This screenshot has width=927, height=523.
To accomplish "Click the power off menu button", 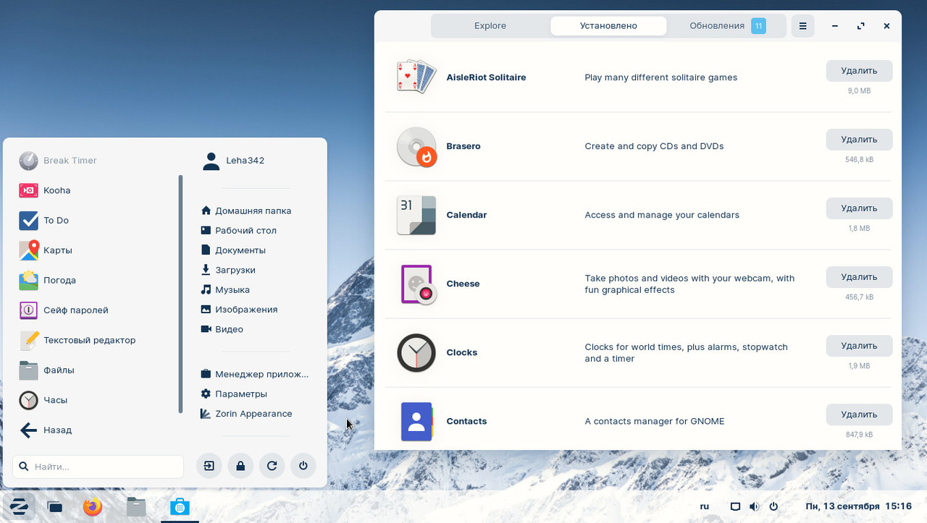I will point(303,466).
